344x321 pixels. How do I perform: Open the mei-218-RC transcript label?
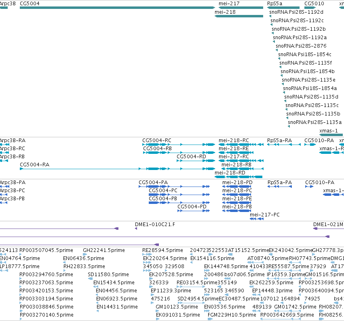coord(234,141)
